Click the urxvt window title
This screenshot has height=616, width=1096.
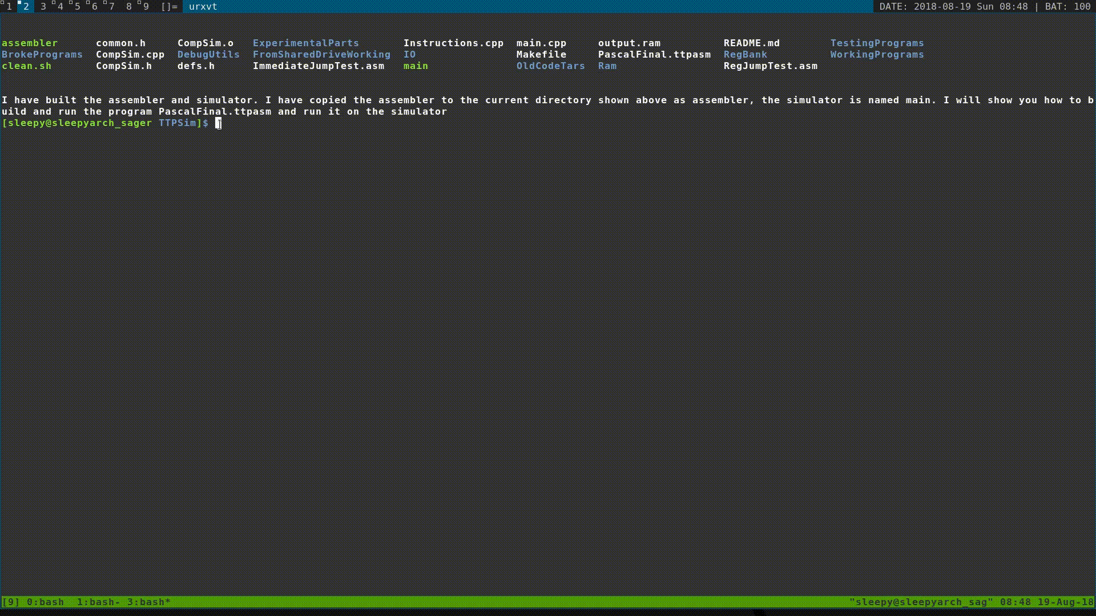(203, 6)
